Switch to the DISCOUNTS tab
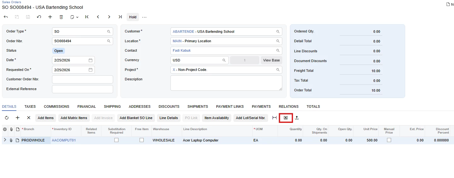The height and width of the screenshot is (178, 454). pyautogui.click(x=169, y=106)
